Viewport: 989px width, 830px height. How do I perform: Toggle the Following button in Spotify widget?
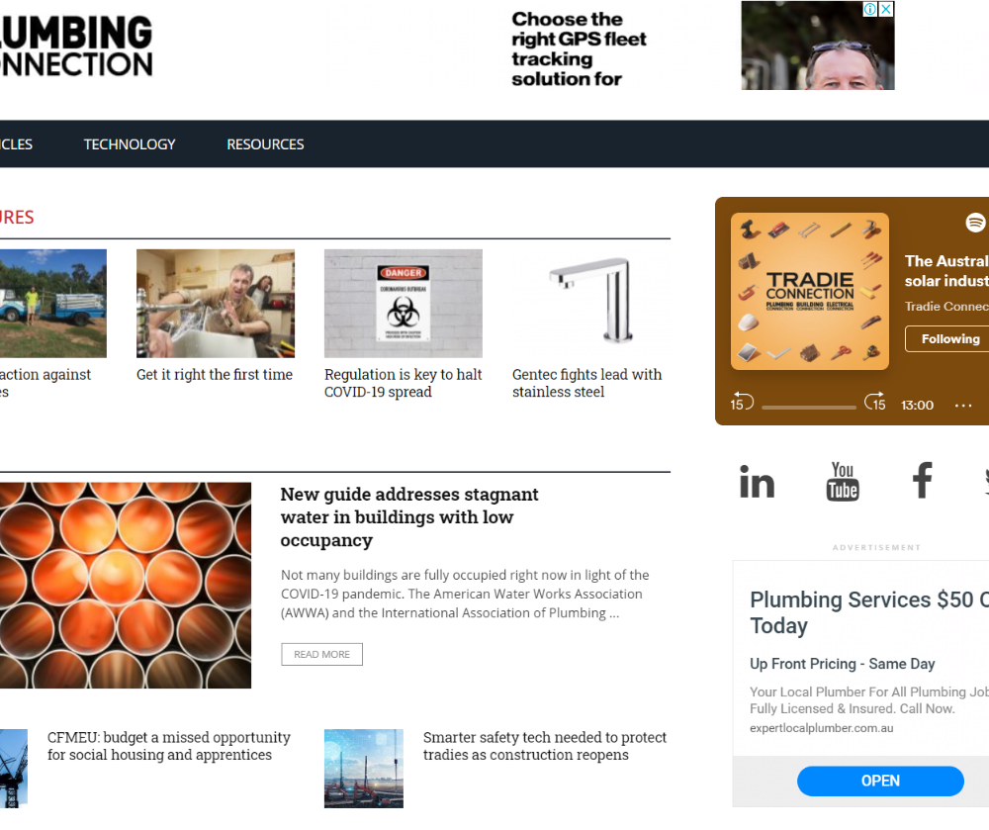(948, 338)
